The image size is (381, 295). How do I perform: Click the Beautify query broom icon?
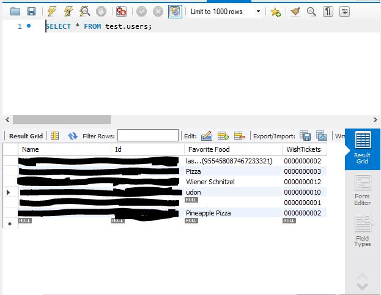click(x=296, y=12)
